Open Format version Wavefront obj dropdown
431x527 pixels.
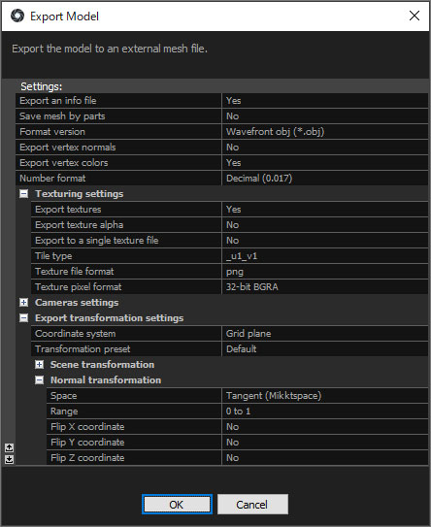325,131
